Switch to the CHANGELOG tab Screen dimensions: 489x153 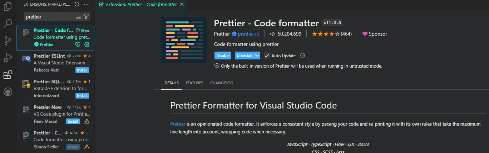(221, 83)
